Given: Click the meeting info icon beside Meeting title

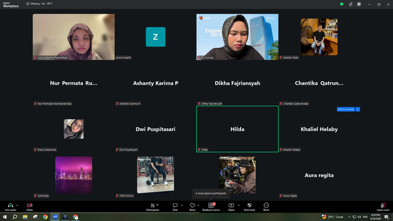Looking at the screenshot, I should 28,4.
